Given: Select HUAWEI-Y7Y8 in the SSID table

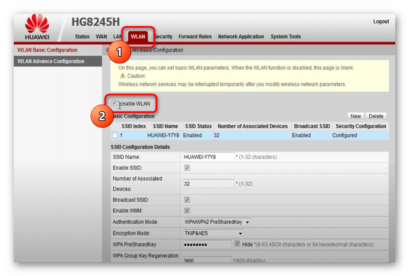Looking at the screenshot, I should click(163, 135).
